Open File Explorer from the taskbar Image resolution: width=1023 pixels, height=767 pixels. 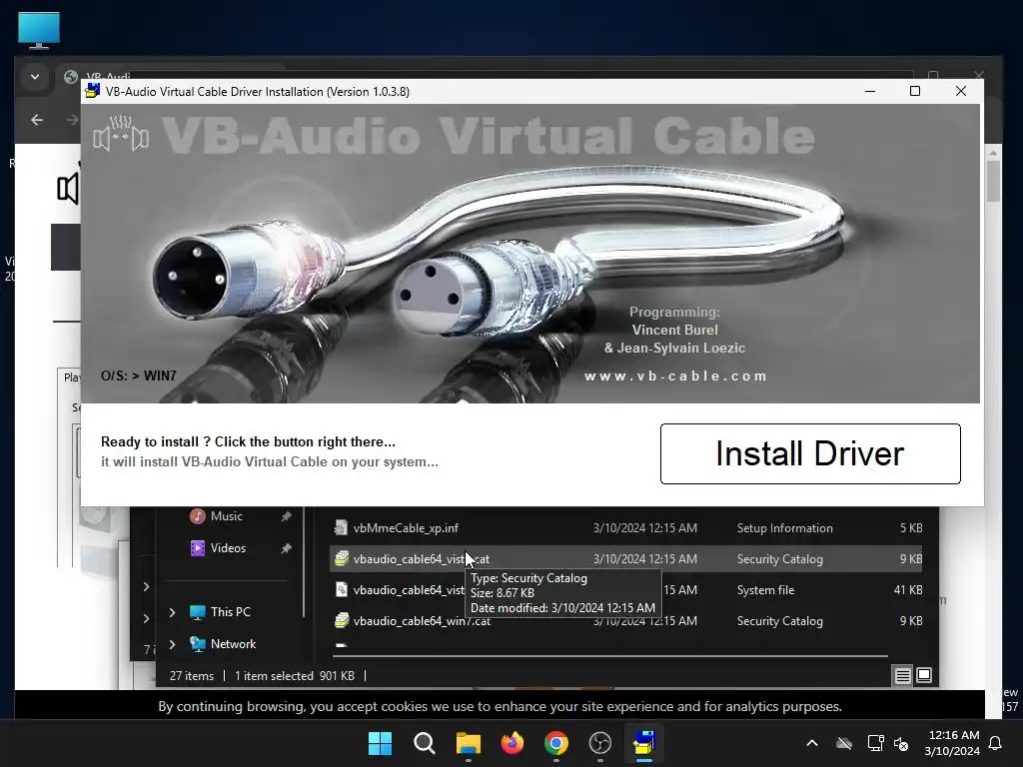coord(468,743)
